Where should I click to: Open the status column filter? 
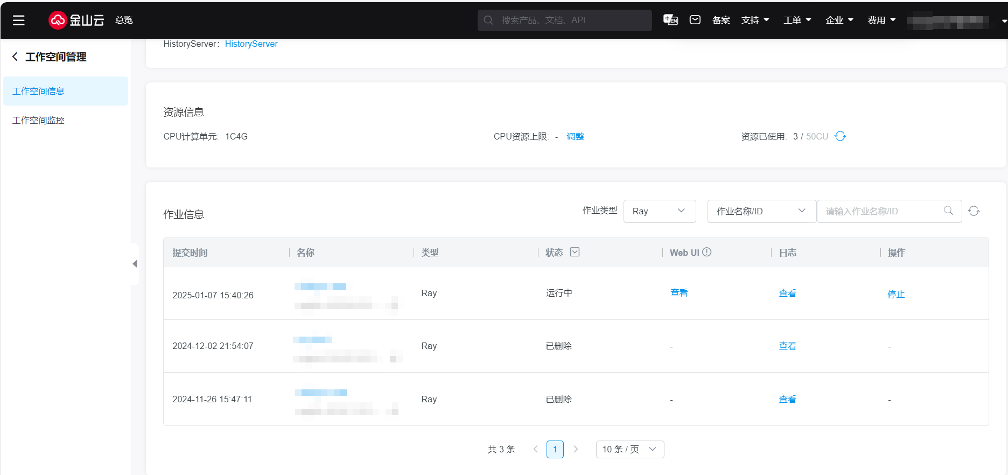tap(575, 252)
